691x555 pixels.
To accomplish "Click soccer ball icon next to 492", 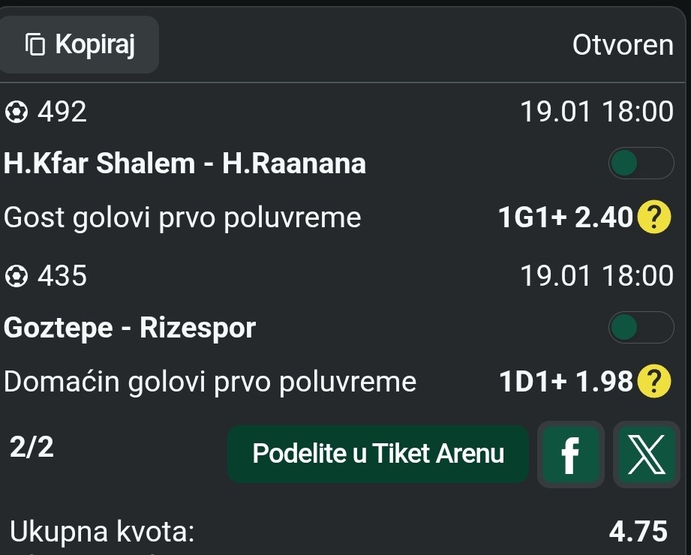I will (x=17, y=113).
